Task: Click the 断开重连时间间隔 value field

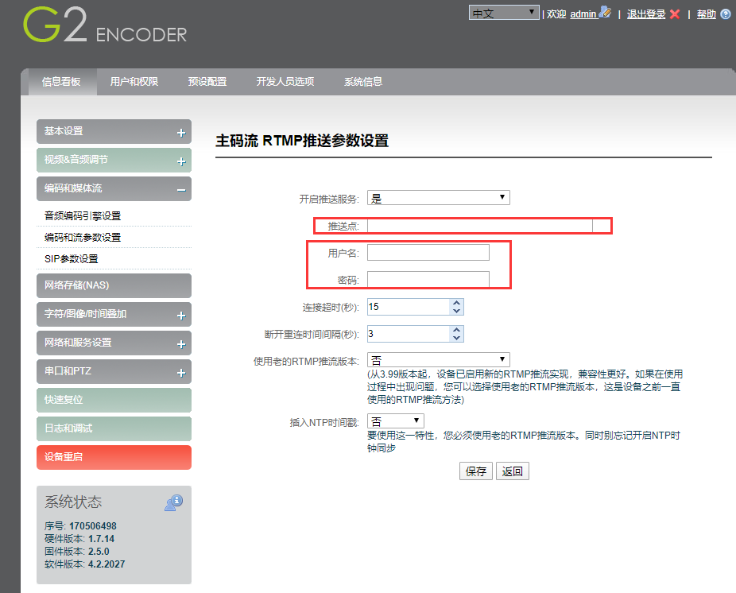Action: pos(409,334)
